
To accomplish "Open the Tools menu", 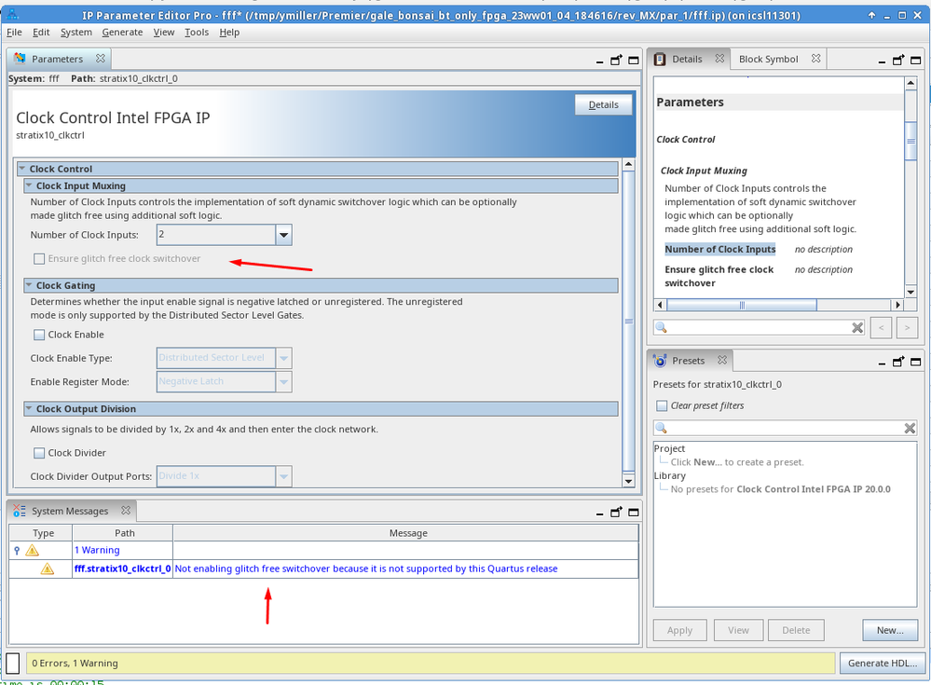I will (197, 32).
